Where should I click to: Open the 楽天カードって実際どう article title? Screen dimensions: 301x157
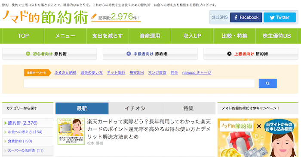[x=149, y=129]
